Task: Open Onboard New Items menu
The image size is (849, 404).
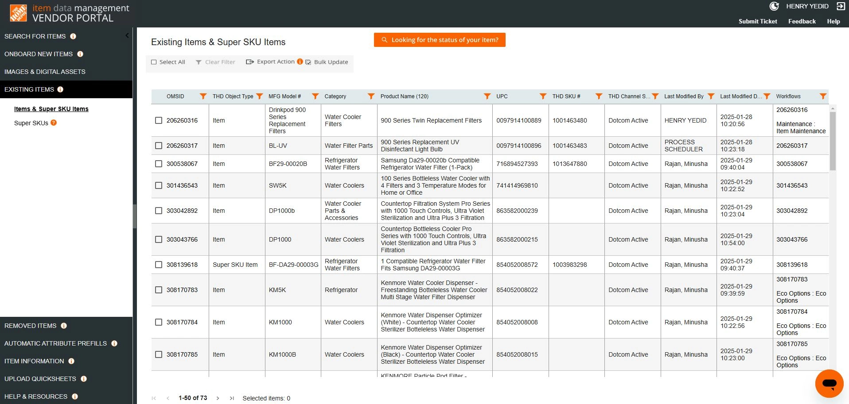Action: tap(39, 54)
